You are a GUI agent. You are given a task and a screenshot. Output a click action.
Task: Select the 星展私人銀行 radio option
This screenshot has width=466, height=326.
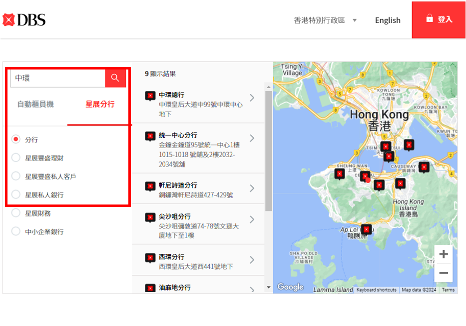(16, 194)
